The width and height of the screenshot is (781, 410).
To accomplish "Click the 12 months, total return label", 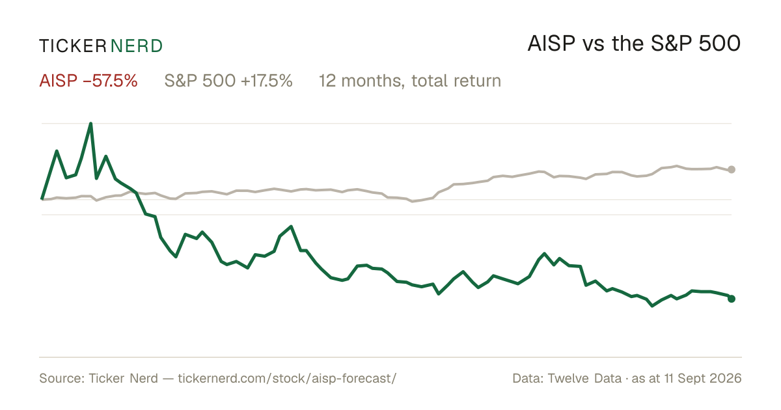I will (410, 81).
